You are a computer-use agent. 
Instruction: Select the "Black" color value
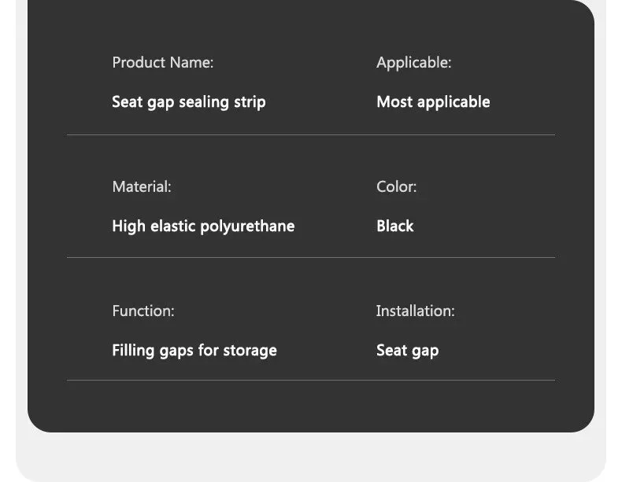[x=394, y=226]
